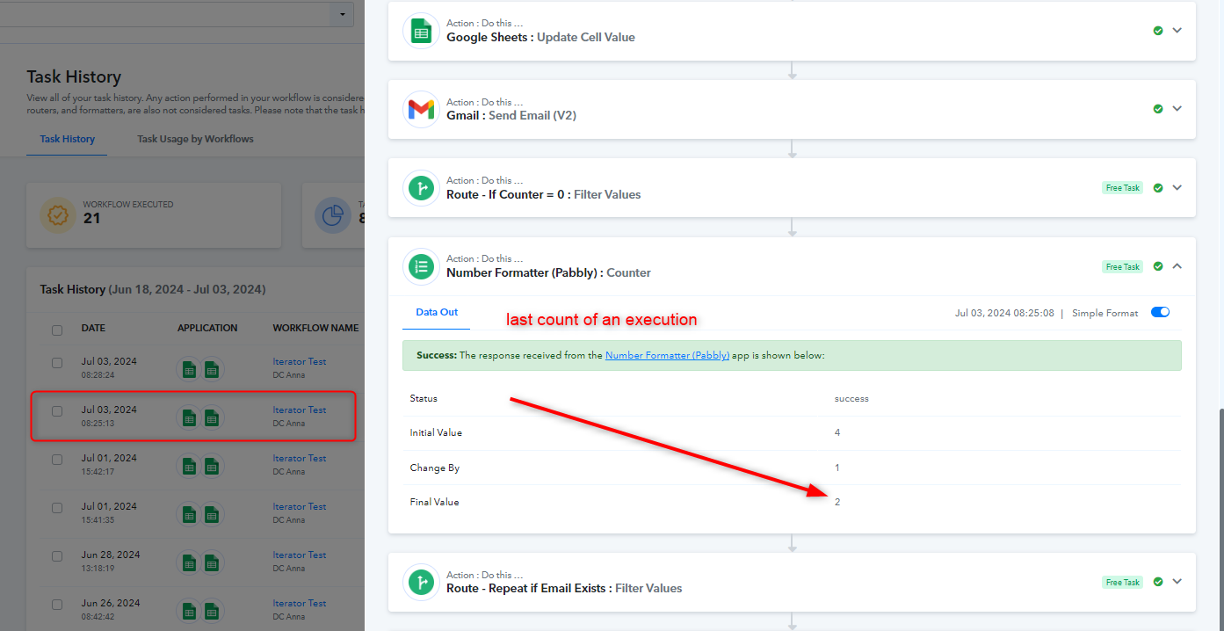
Task: Click the Route If Counter router icon
Action: (x=421, y=188)
